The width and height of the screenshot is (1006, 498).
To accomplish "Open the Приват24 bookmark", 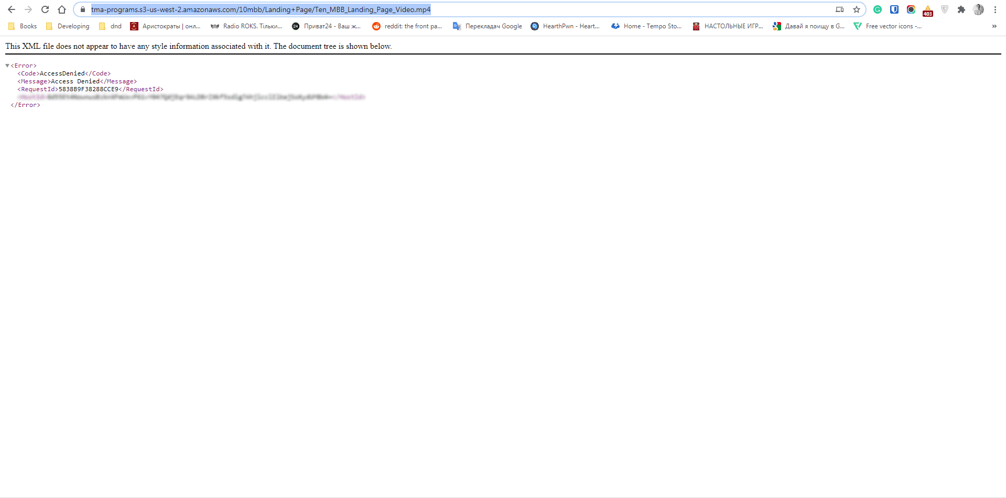I will tap(327, 26).
